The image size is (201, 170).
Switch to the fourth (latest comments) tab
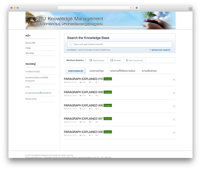149,71
